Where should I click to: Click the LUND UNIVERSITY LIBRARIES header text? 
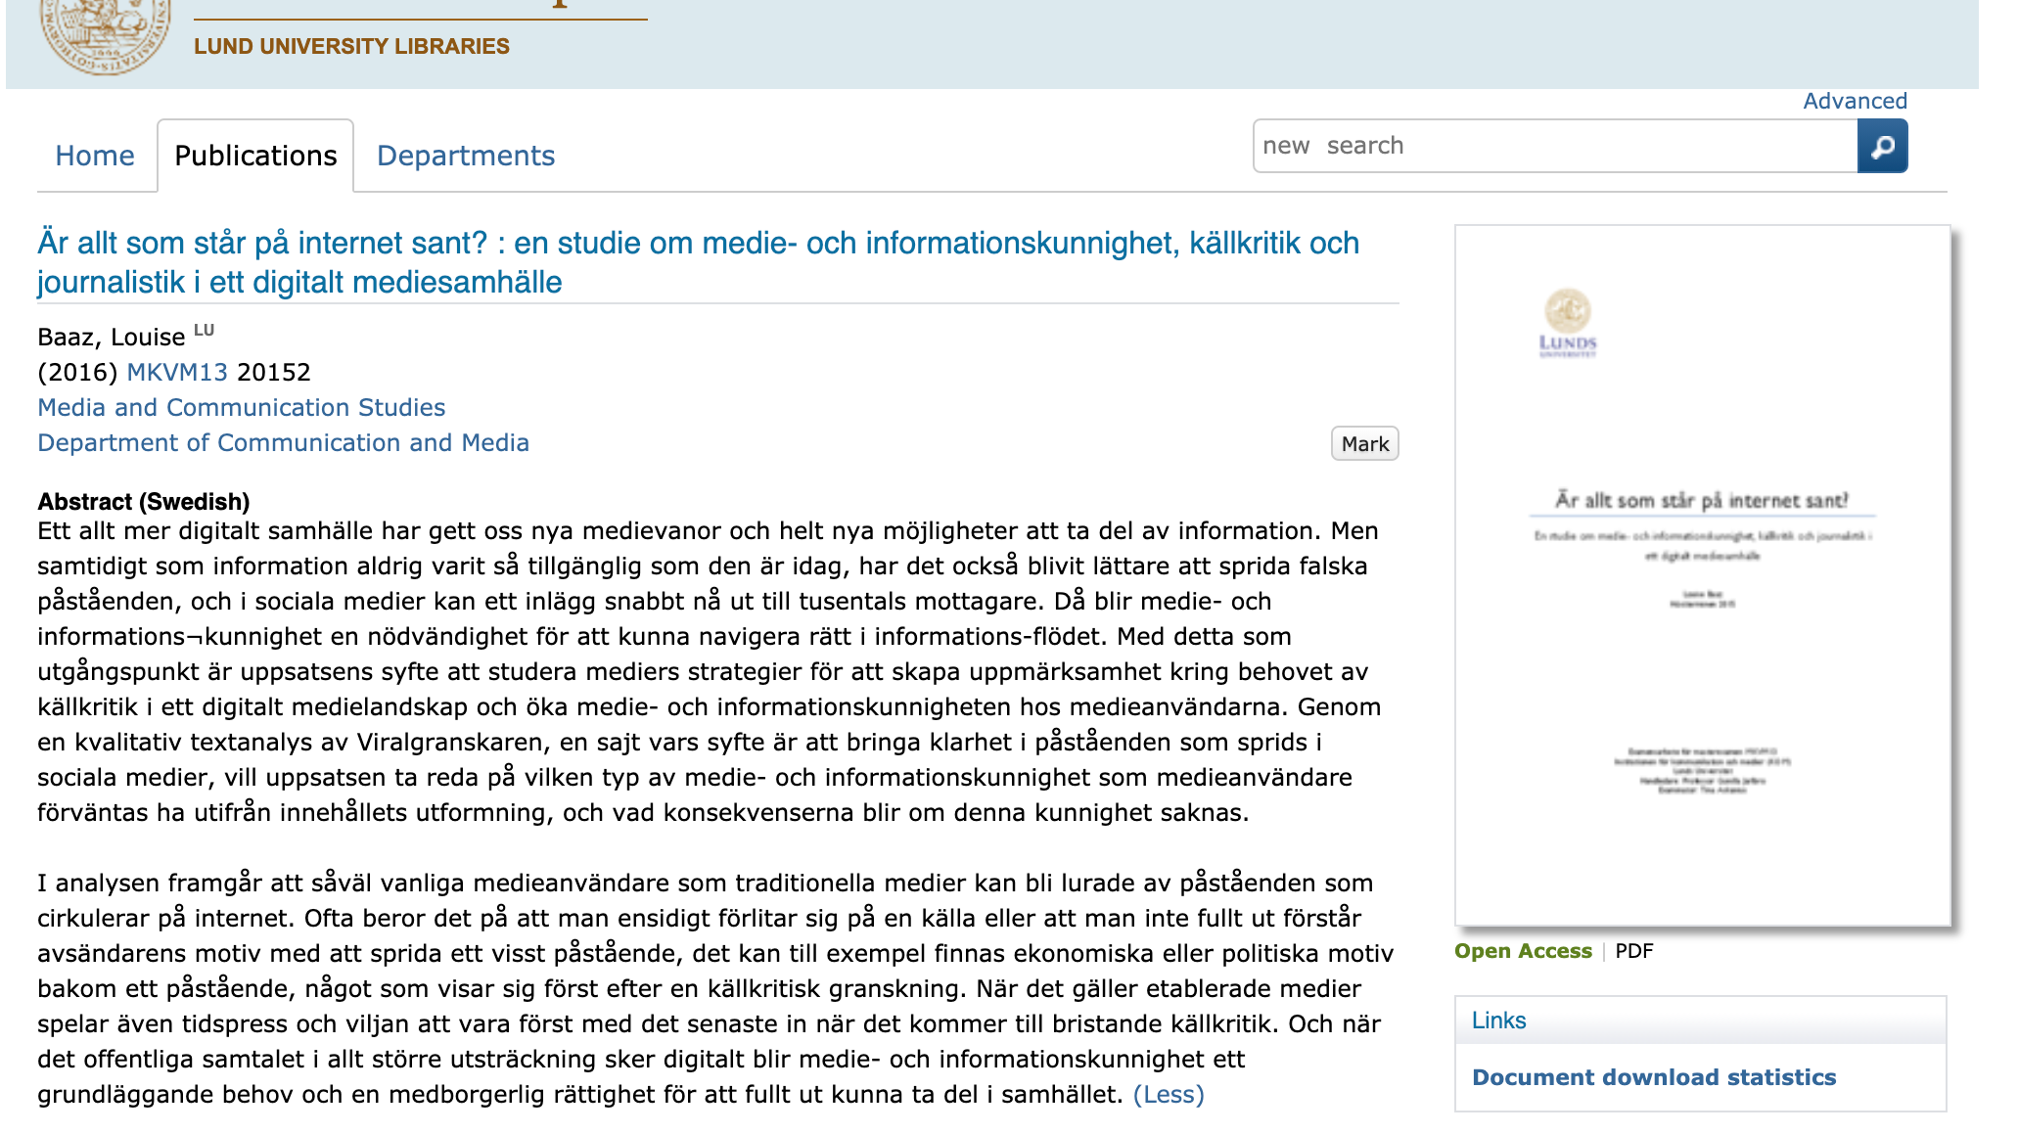[x=351, y=46]
